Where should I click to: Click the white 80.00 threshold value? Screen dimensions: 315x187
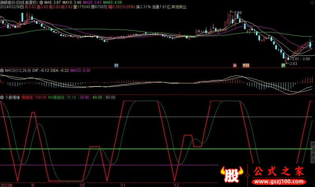pos(110,97)
